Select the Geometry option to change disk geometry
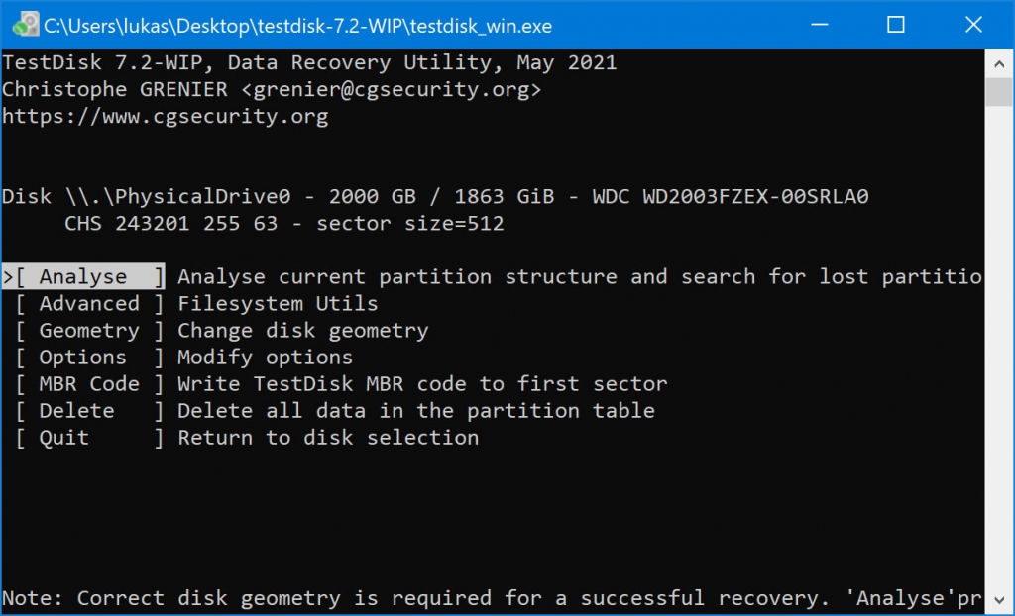 click(87, 330)
